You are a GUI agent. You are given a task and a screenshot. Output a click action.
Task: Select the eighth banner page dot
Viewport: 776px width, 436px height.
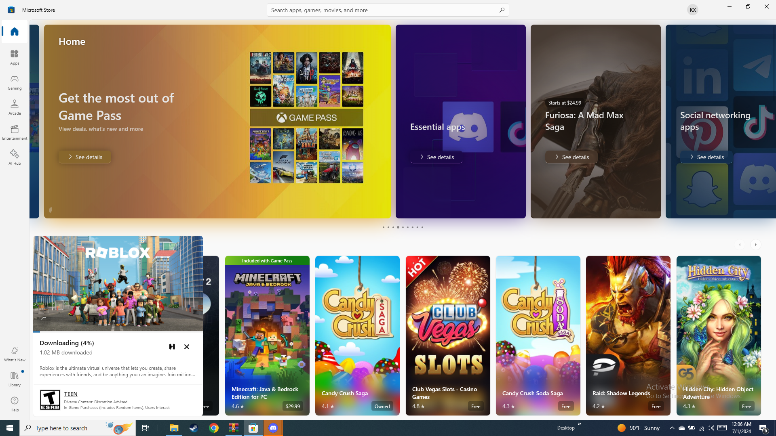(x=417, y=227)
